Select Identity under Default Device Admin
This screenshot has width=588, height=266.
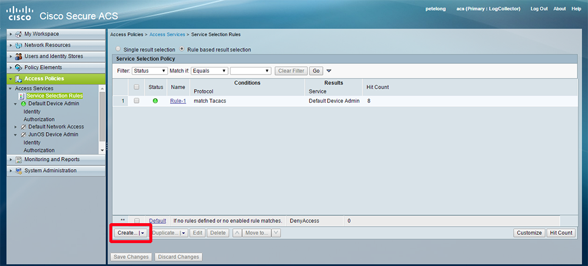tap(32, 112)
